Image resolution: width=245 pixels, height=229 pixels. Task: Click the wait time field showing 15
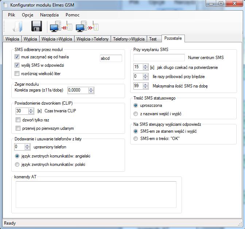(138, 67)
